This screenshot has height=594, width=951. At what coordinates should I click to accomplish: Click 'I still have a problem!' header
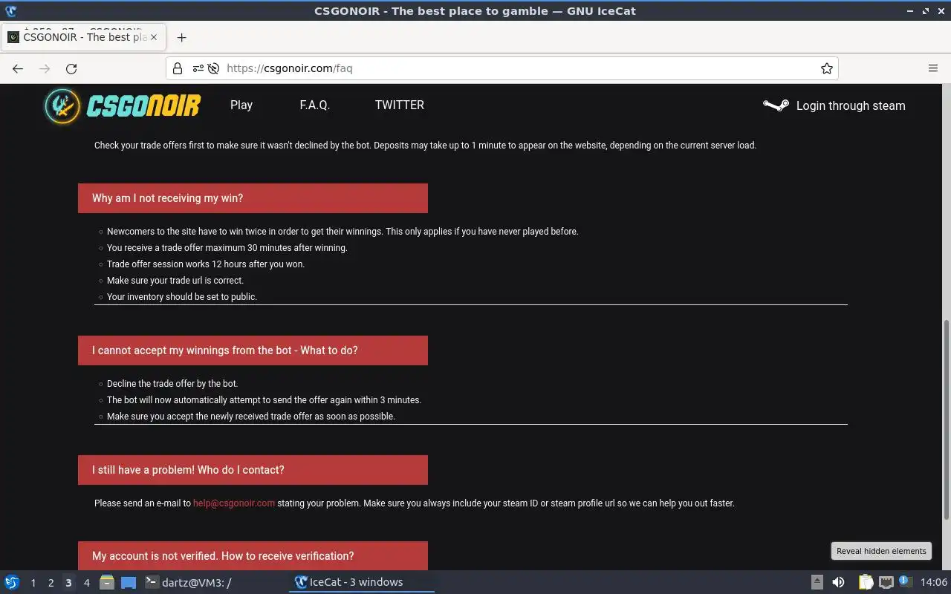pyautogui.click(x=253, y=470)
